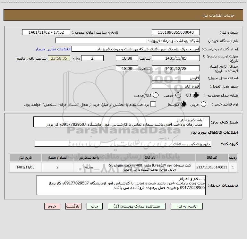Viewport: 247px width, 239px height.
Task: Click the 18:00 time field beside 1401/12/28
Action: coord(127,68)
